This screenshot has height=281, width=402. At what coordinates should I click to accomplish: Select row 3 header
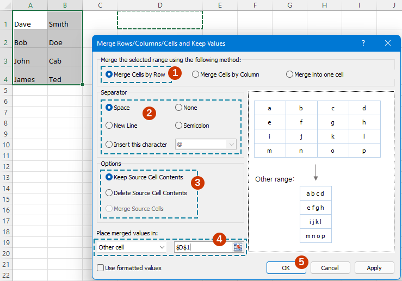tap(6, 57)
